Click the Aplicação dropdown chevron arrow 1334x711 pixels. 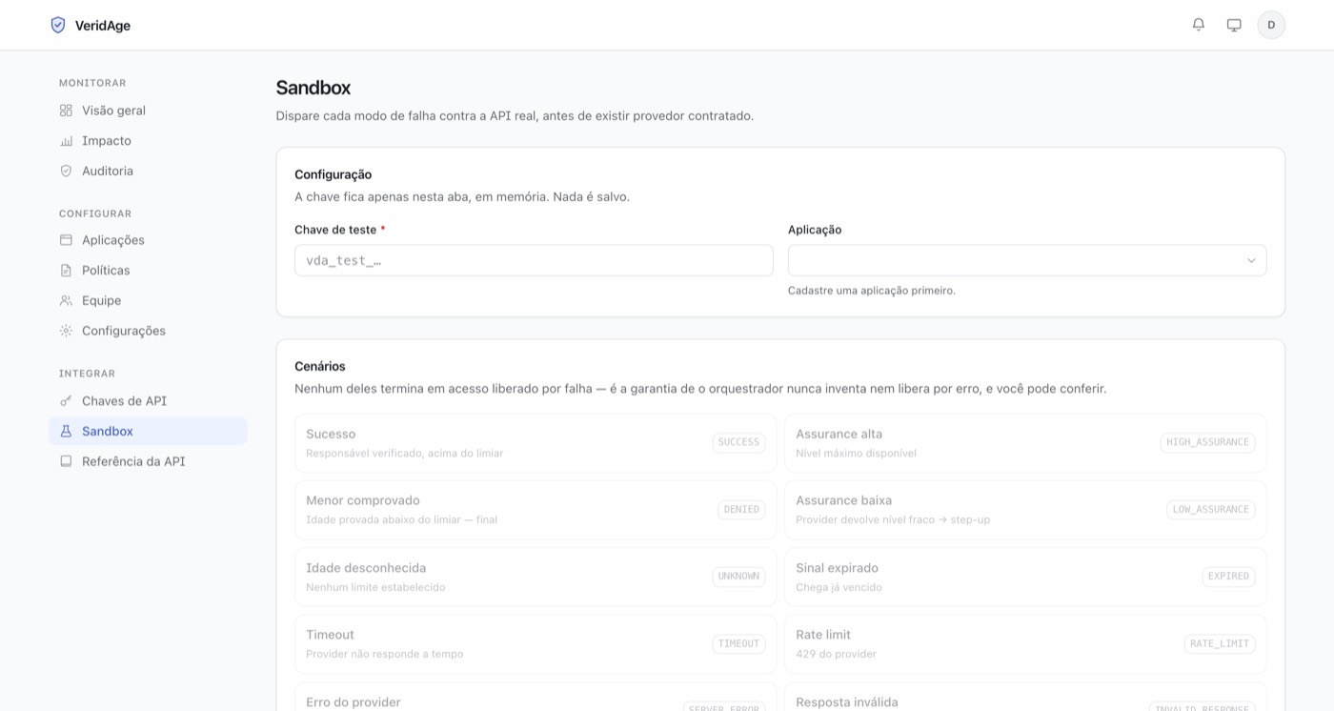pos(1251,261)
